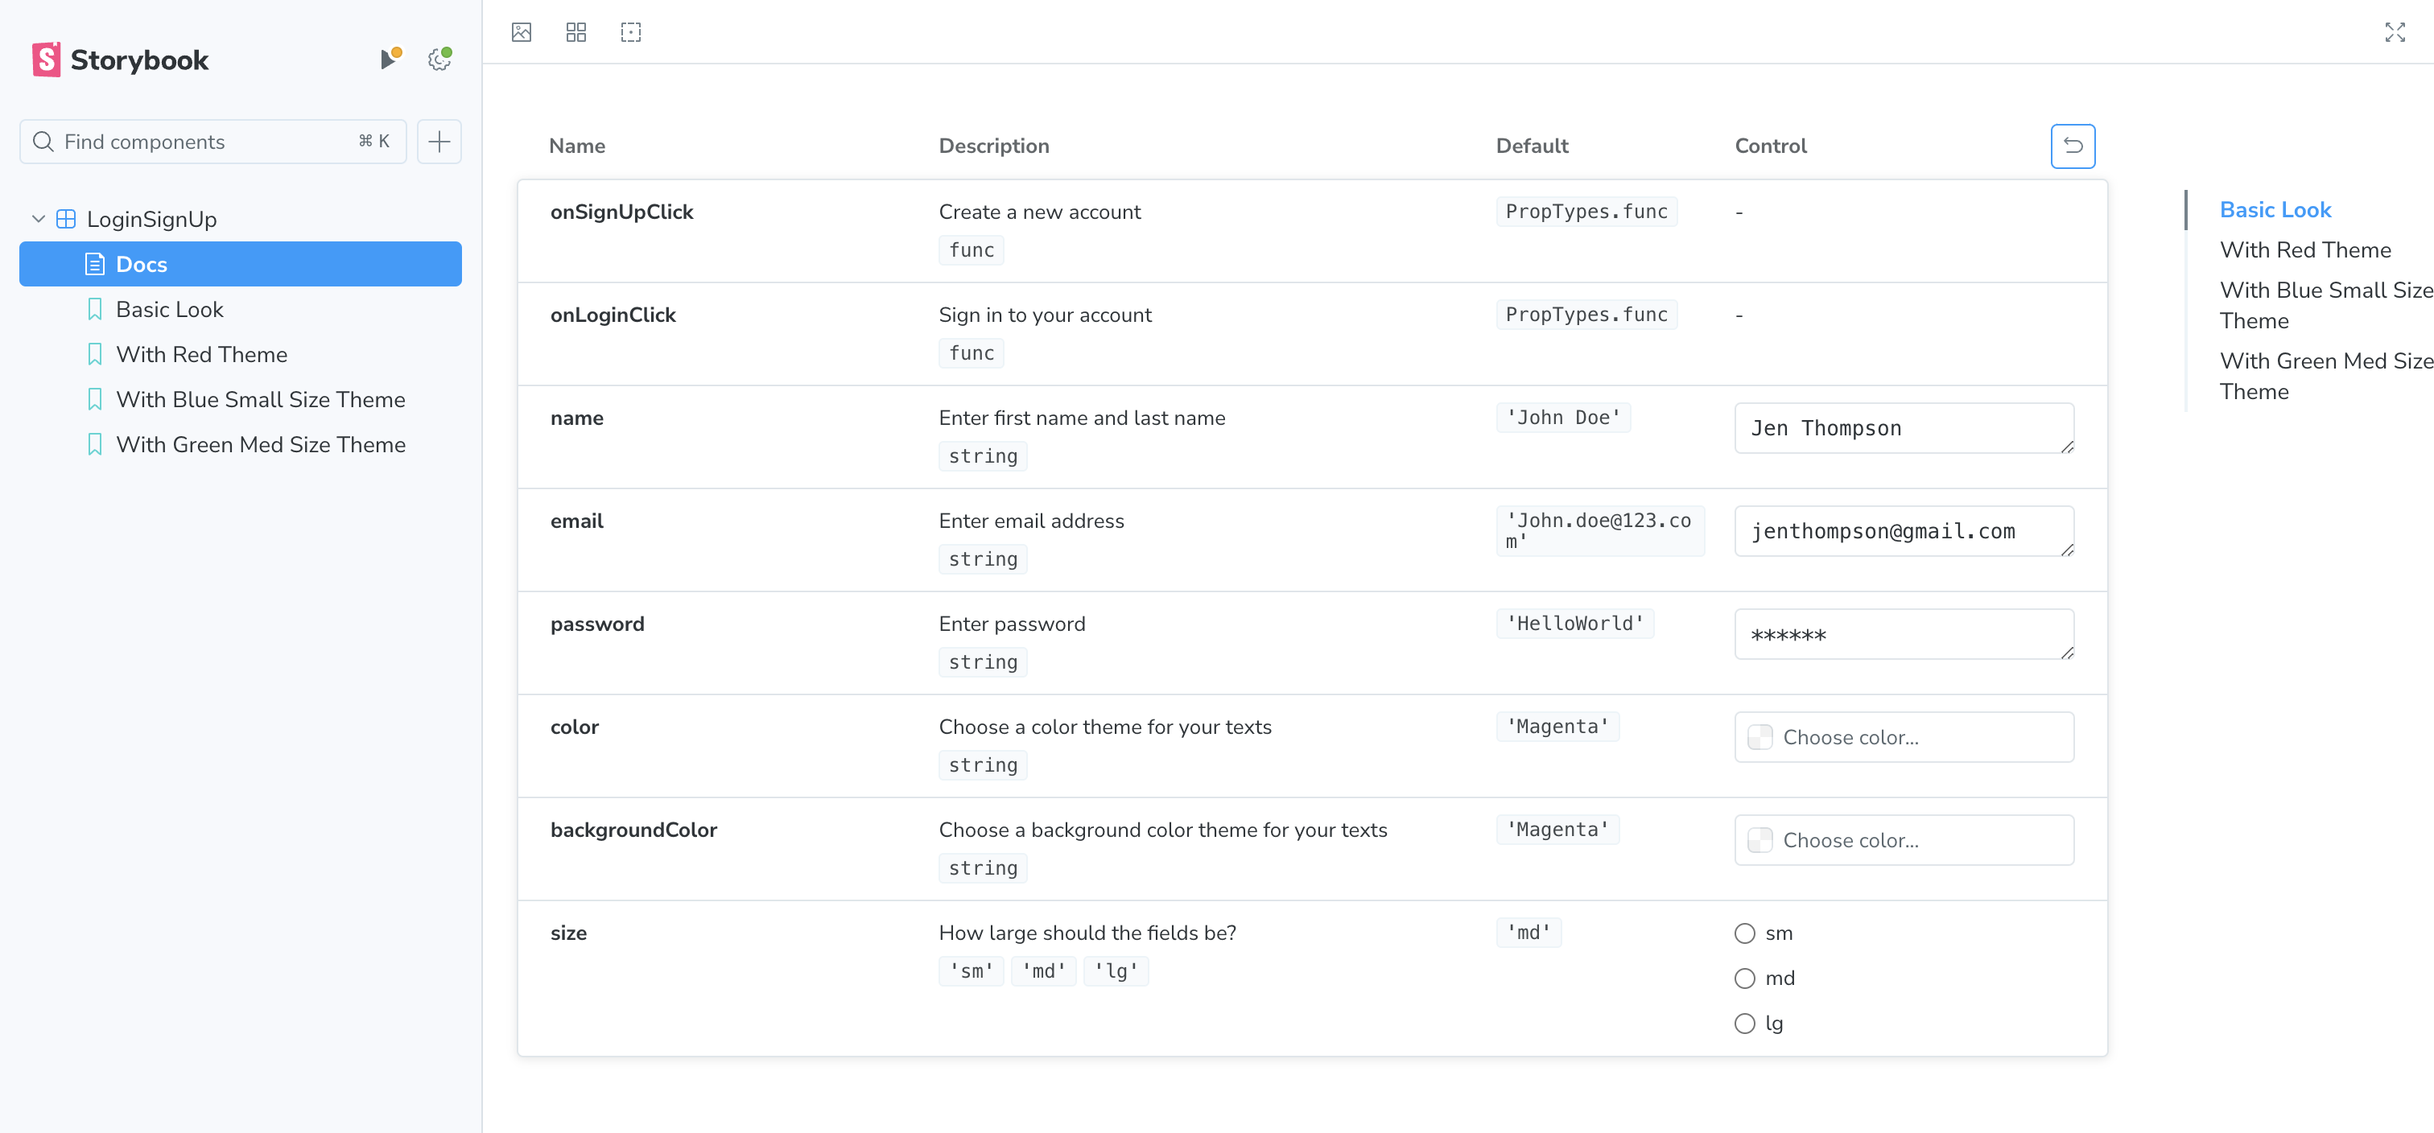Select the lg size radio button

point(1744,1023)
